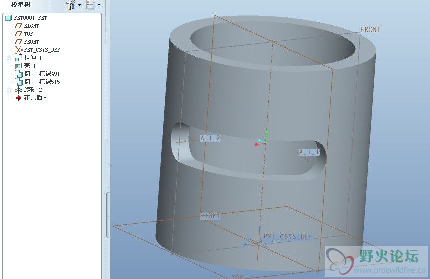The image size is (430, 279).
Task: Click the FRONT plane label in viewport
Action: tap(370, 29)
